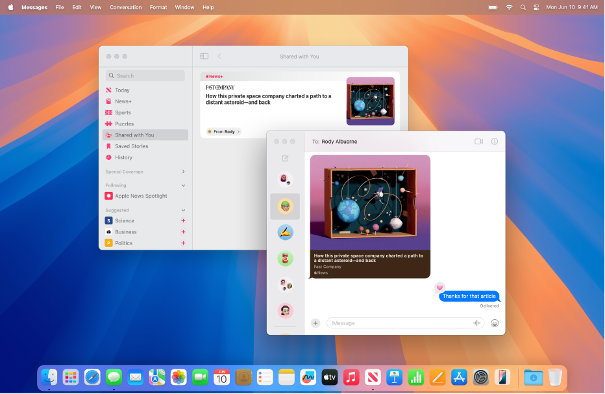Start a FaceTime video call with Rody
Viewport: 605px width, 394px height.
pyautogui.click(x=478, y=141)
